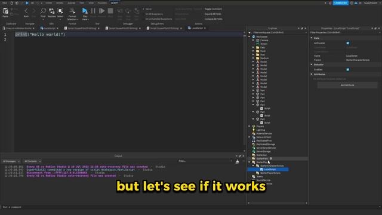The image size is (382, 215).
Task: Collapse the Behavior properties section
Action: click(x=312, y=64)
